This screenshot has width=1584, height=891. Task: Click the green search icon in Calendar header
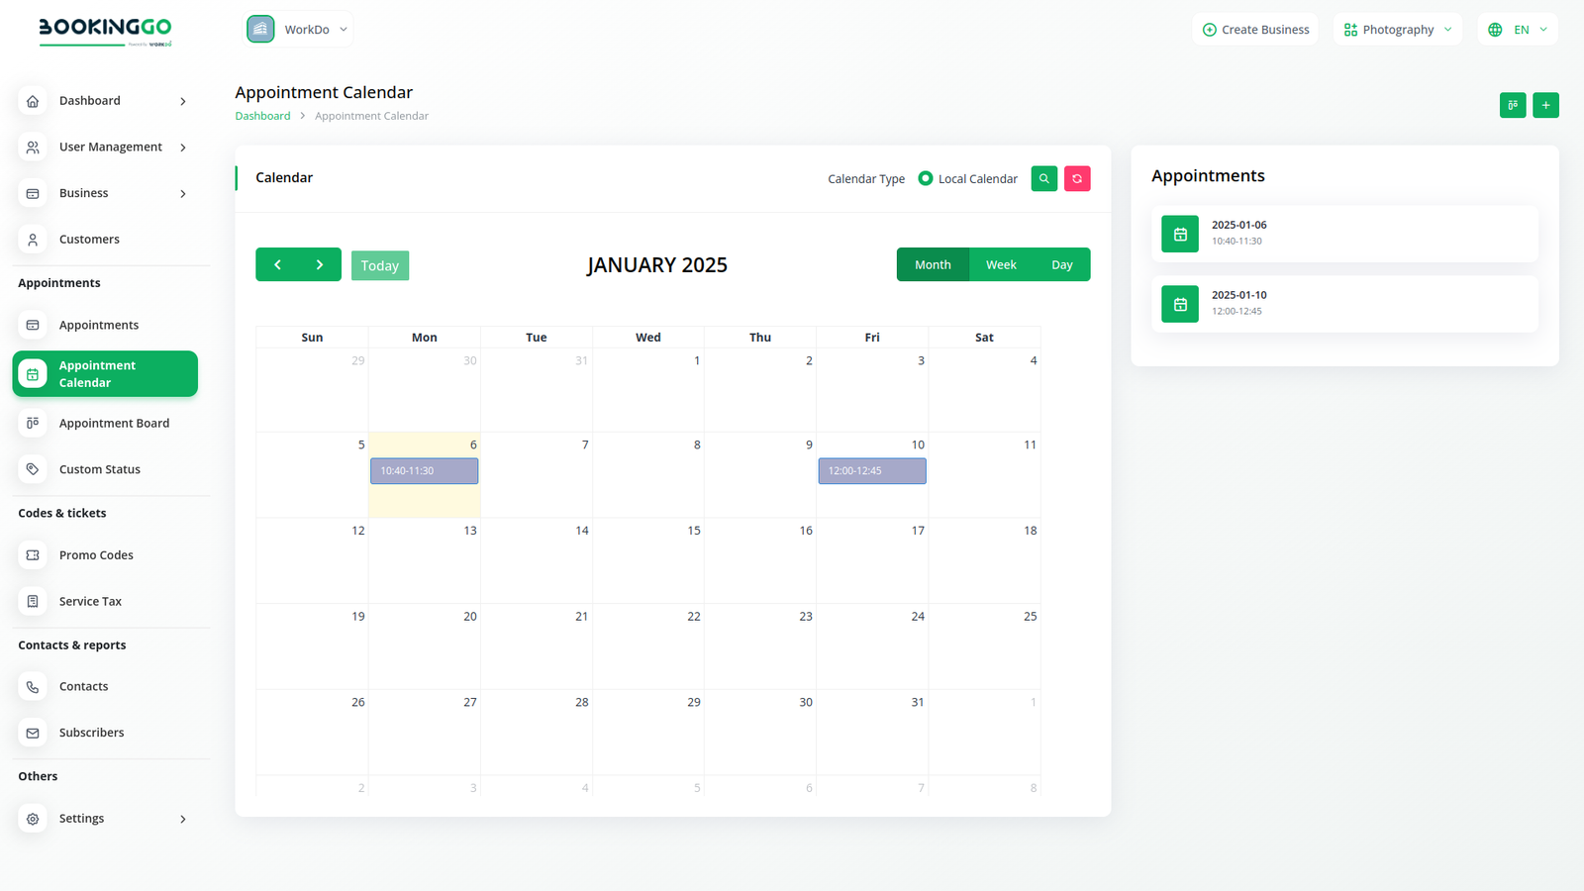[x=1043, y=178]
